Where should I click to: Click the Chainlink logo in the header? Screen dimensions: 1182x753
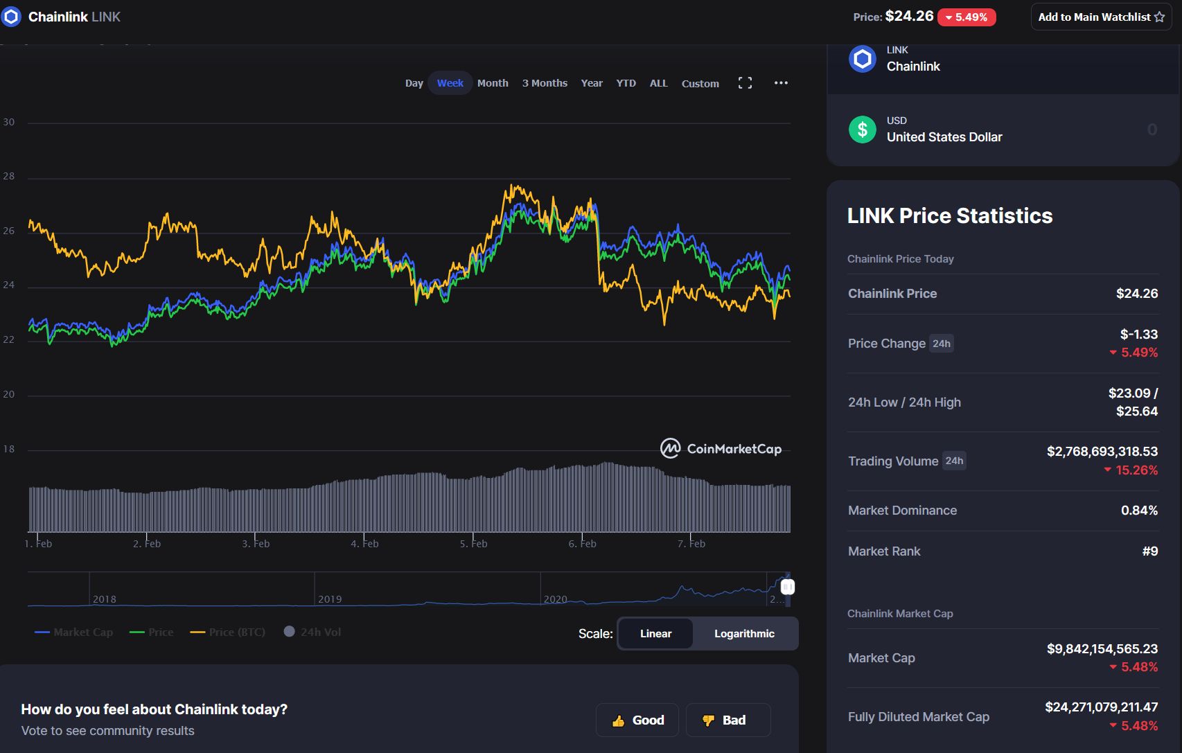(11, 17)
